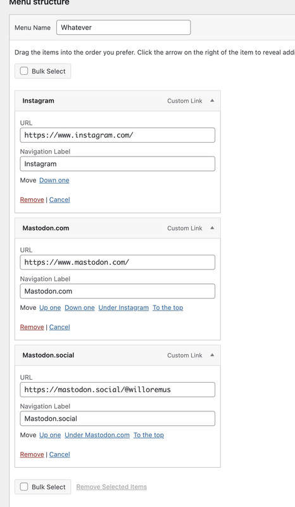
Task: Move Mastodon.social To the top
Action: [149, 435]
